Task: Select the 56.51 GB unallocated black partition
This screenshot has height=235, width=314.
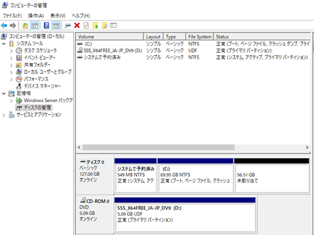Action: tap(271, 175)
